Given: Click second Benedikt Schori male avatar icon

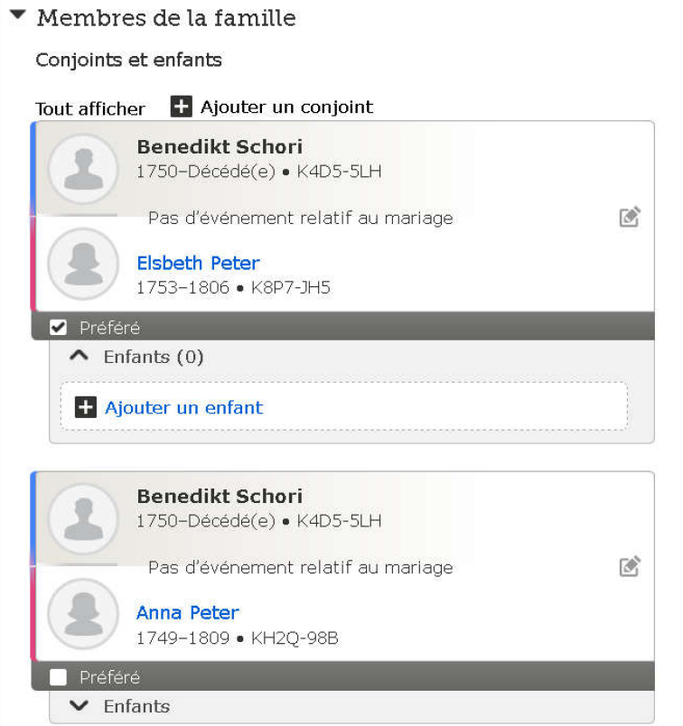Looking at the screenshot, I should click(83, 519).
